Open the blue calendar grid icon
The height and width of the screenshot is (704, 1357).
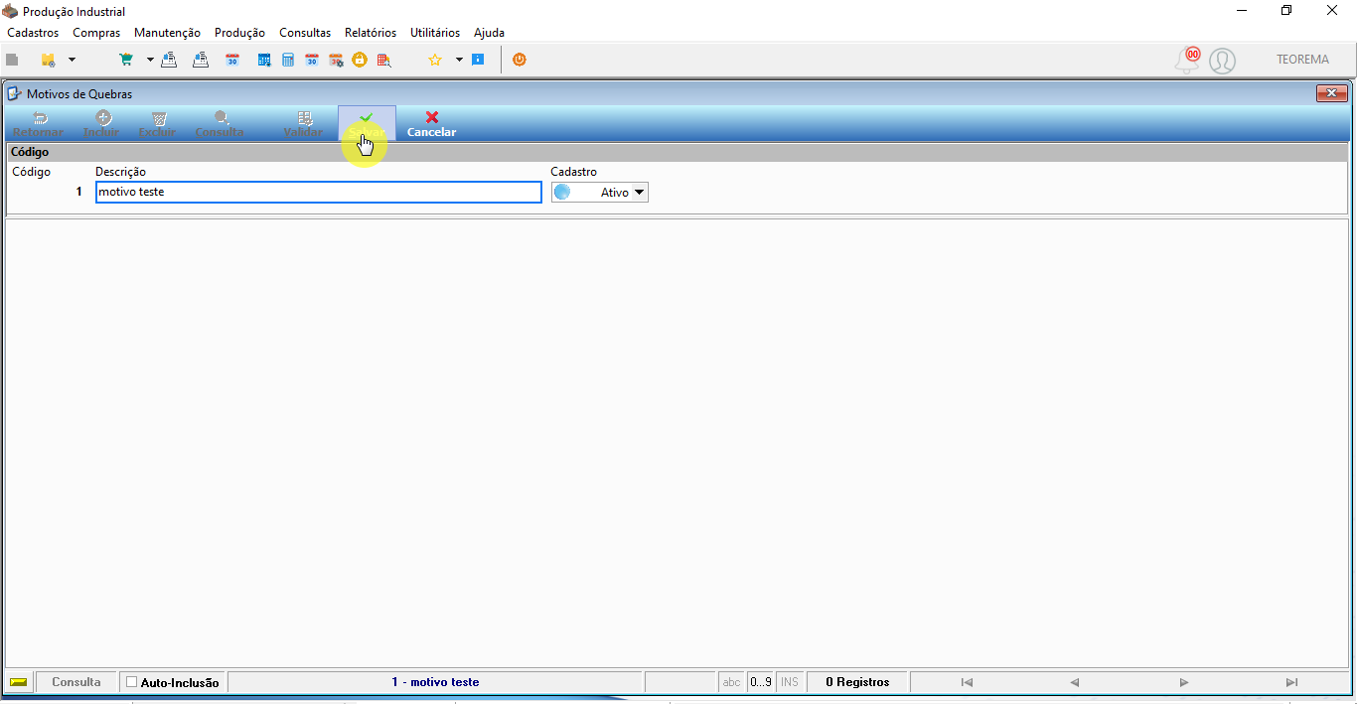pos(264,60)
